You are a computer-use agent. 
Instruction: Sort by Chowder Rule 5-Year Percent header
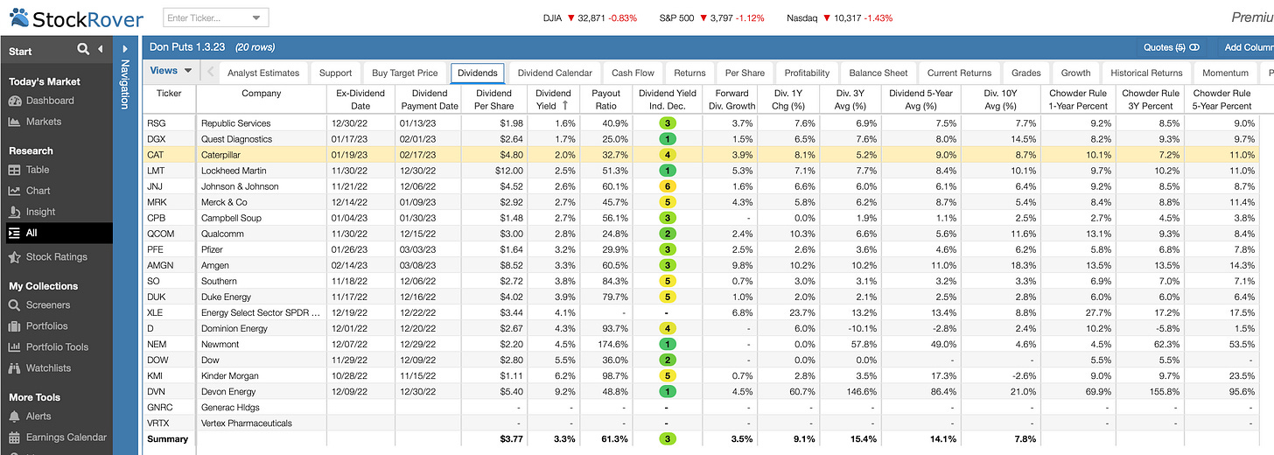(1223, 99)
